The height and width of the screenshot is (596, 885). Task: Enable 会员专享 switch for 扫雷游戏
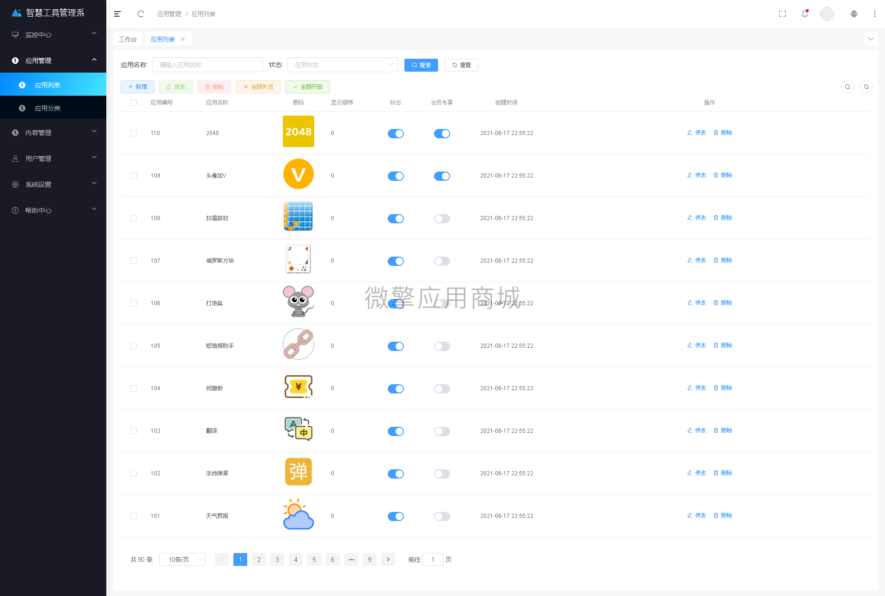pyautogui.click(x=442, y=219)
